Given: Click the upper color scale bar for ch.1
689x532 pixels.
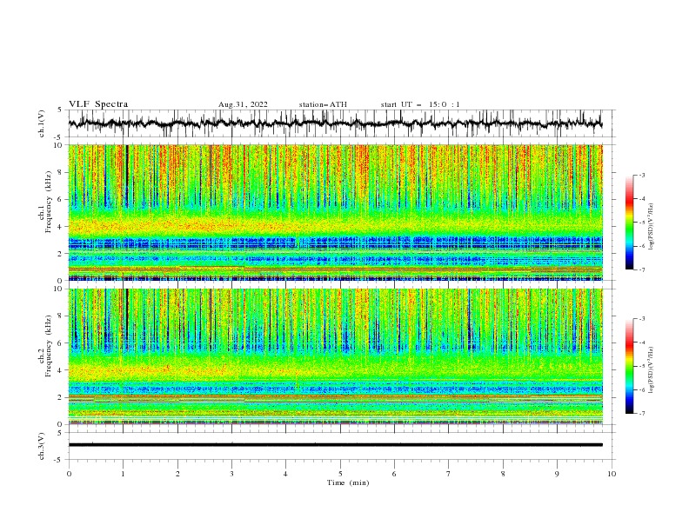Looking at the screenshot, I should (630, 223).
